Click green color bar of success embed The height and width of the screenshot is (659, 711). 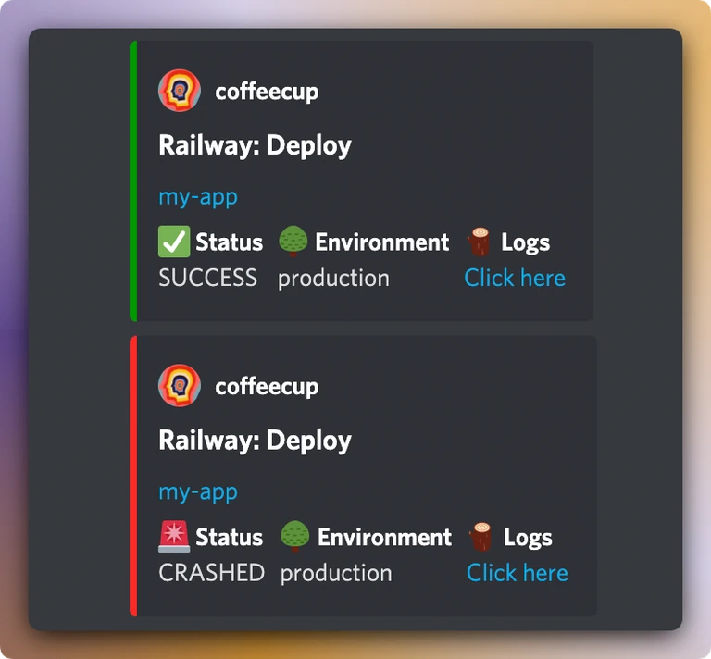(x=133, y=180)
